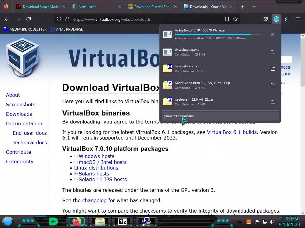This screenshot has width=305, height=228.
Task: Open the Contribute sidebar link
Action: [18, 152]
